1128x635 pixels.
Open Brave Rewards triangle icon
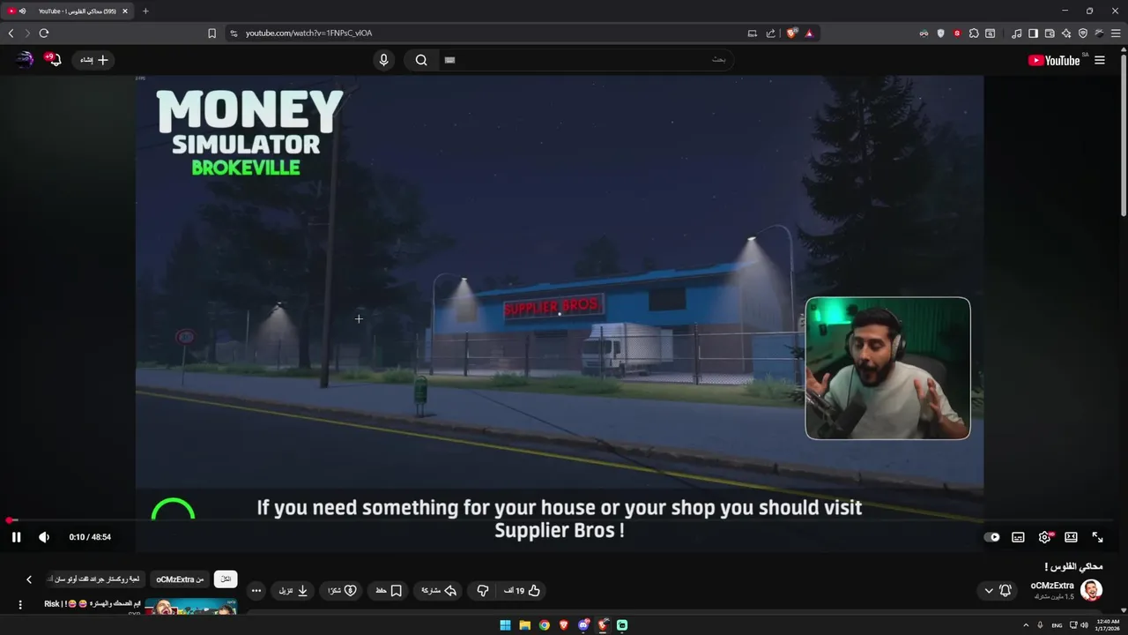coord(809,34)
